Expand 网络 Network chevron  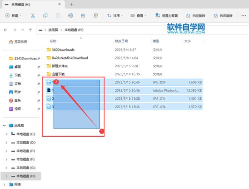coord(4,185)
